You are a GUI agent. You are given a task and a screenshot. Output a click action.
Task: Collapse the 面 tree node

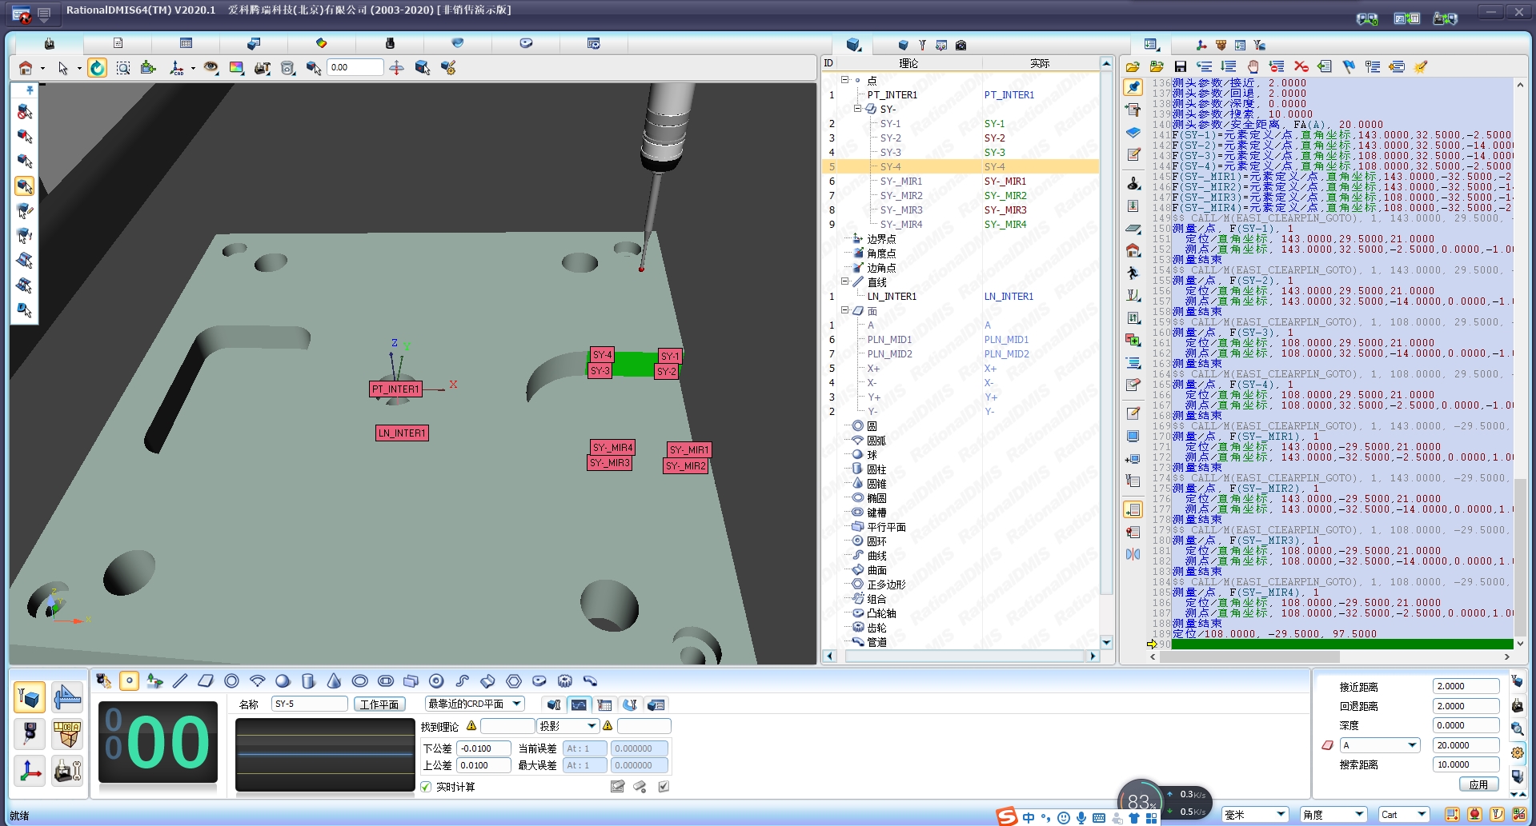(x=844, y=310)
